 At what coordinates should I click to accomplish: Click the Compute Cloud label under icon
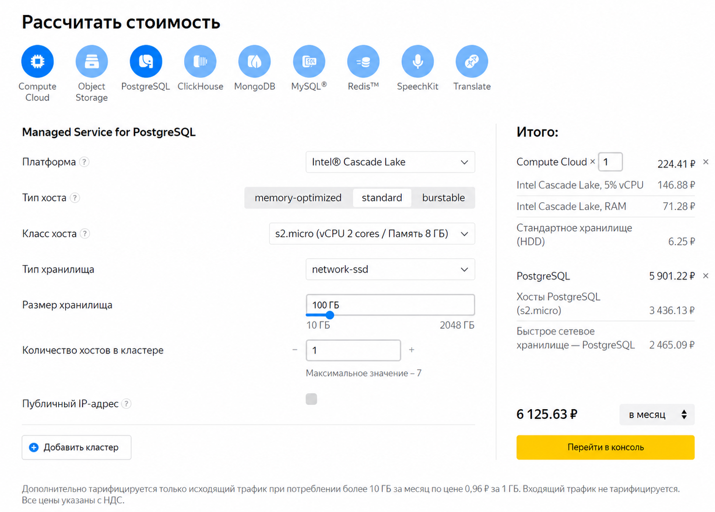coord(37,92)
